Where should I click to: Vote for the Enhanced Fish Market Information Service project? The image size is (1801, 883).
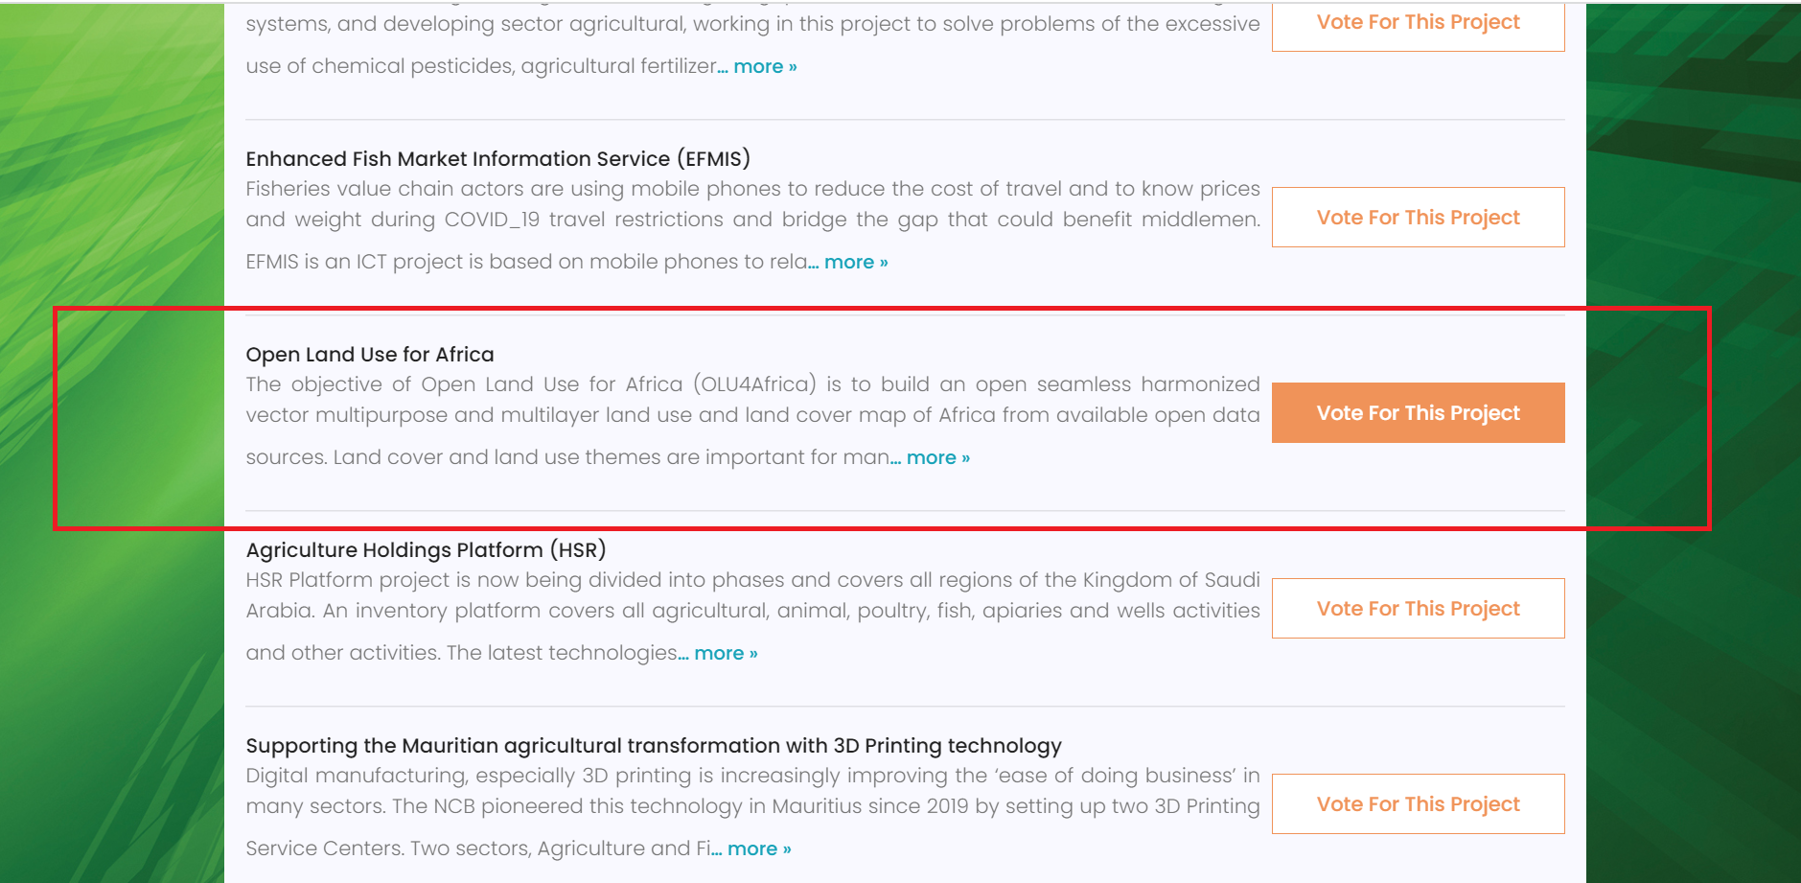(x=1418, y=217)
